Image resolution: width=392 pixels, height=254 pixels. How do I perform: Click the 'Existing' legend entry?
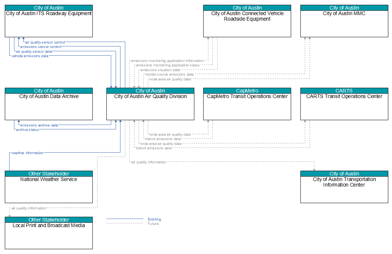(154, 219)
